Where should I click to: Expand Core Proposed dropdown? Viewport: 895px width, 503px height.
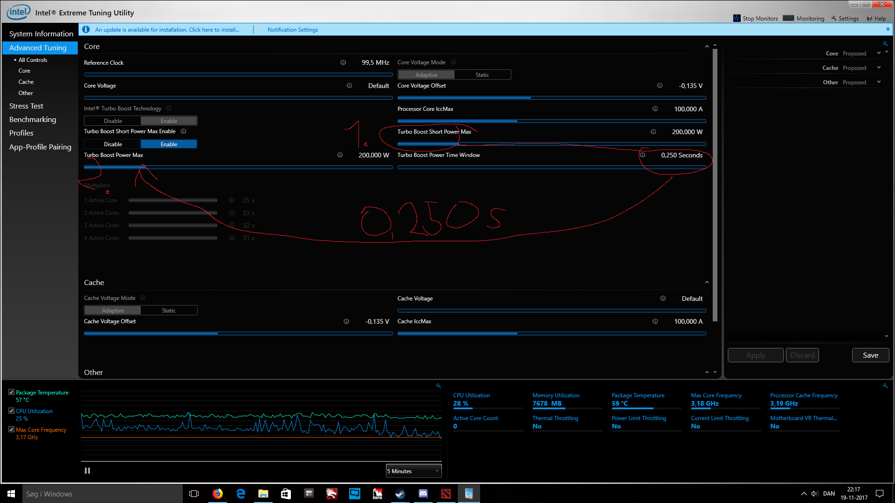coord(879,53)
